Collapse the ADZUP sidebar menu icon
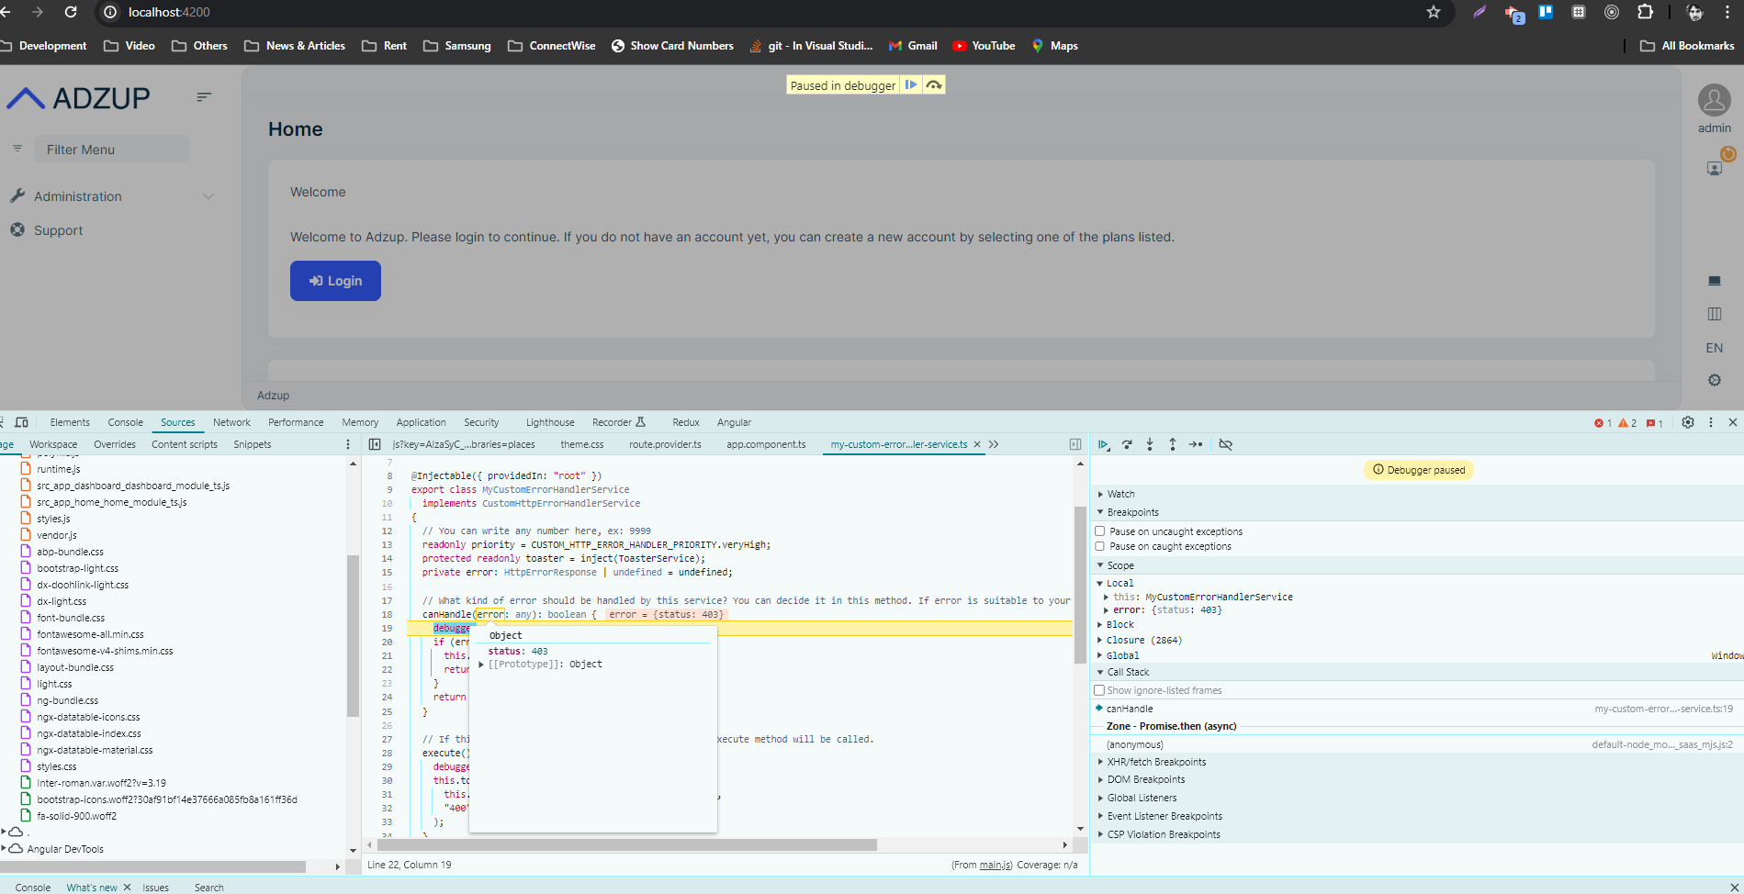Viewport: 1744px width, 894px height. pyautogui.click(x=204, y=96)
